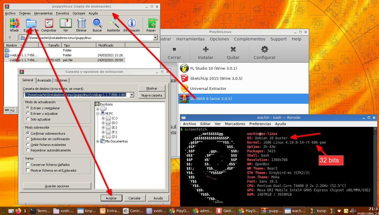The image size is (379, 215).
Task: Expand the (C:) drive node
Action: [x=103, y=118]
